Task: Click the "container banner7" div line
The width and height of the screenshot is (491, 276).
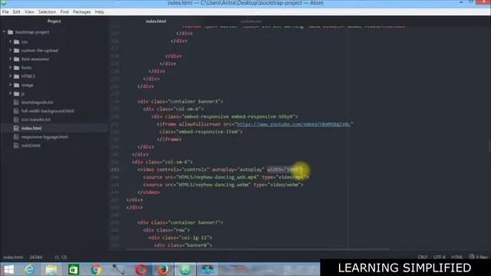Action: [180, 222]
